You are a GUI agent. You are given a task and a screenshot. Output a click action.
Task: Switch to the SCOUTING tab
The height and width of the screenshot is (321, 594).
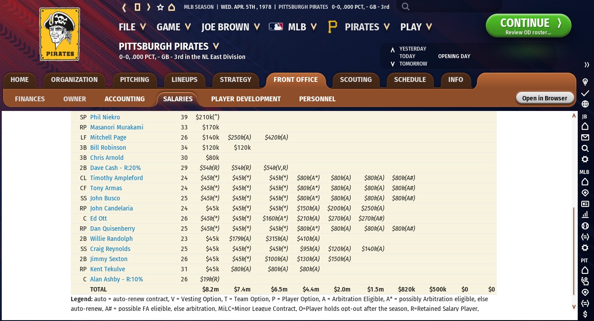coord(356,80)
